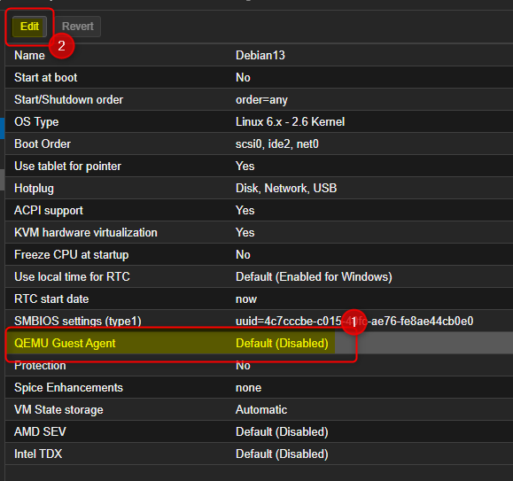Select the Use tablet for pointer row
Image resolution: width=513 pixels, height=481 pixels.
point(259,167)
